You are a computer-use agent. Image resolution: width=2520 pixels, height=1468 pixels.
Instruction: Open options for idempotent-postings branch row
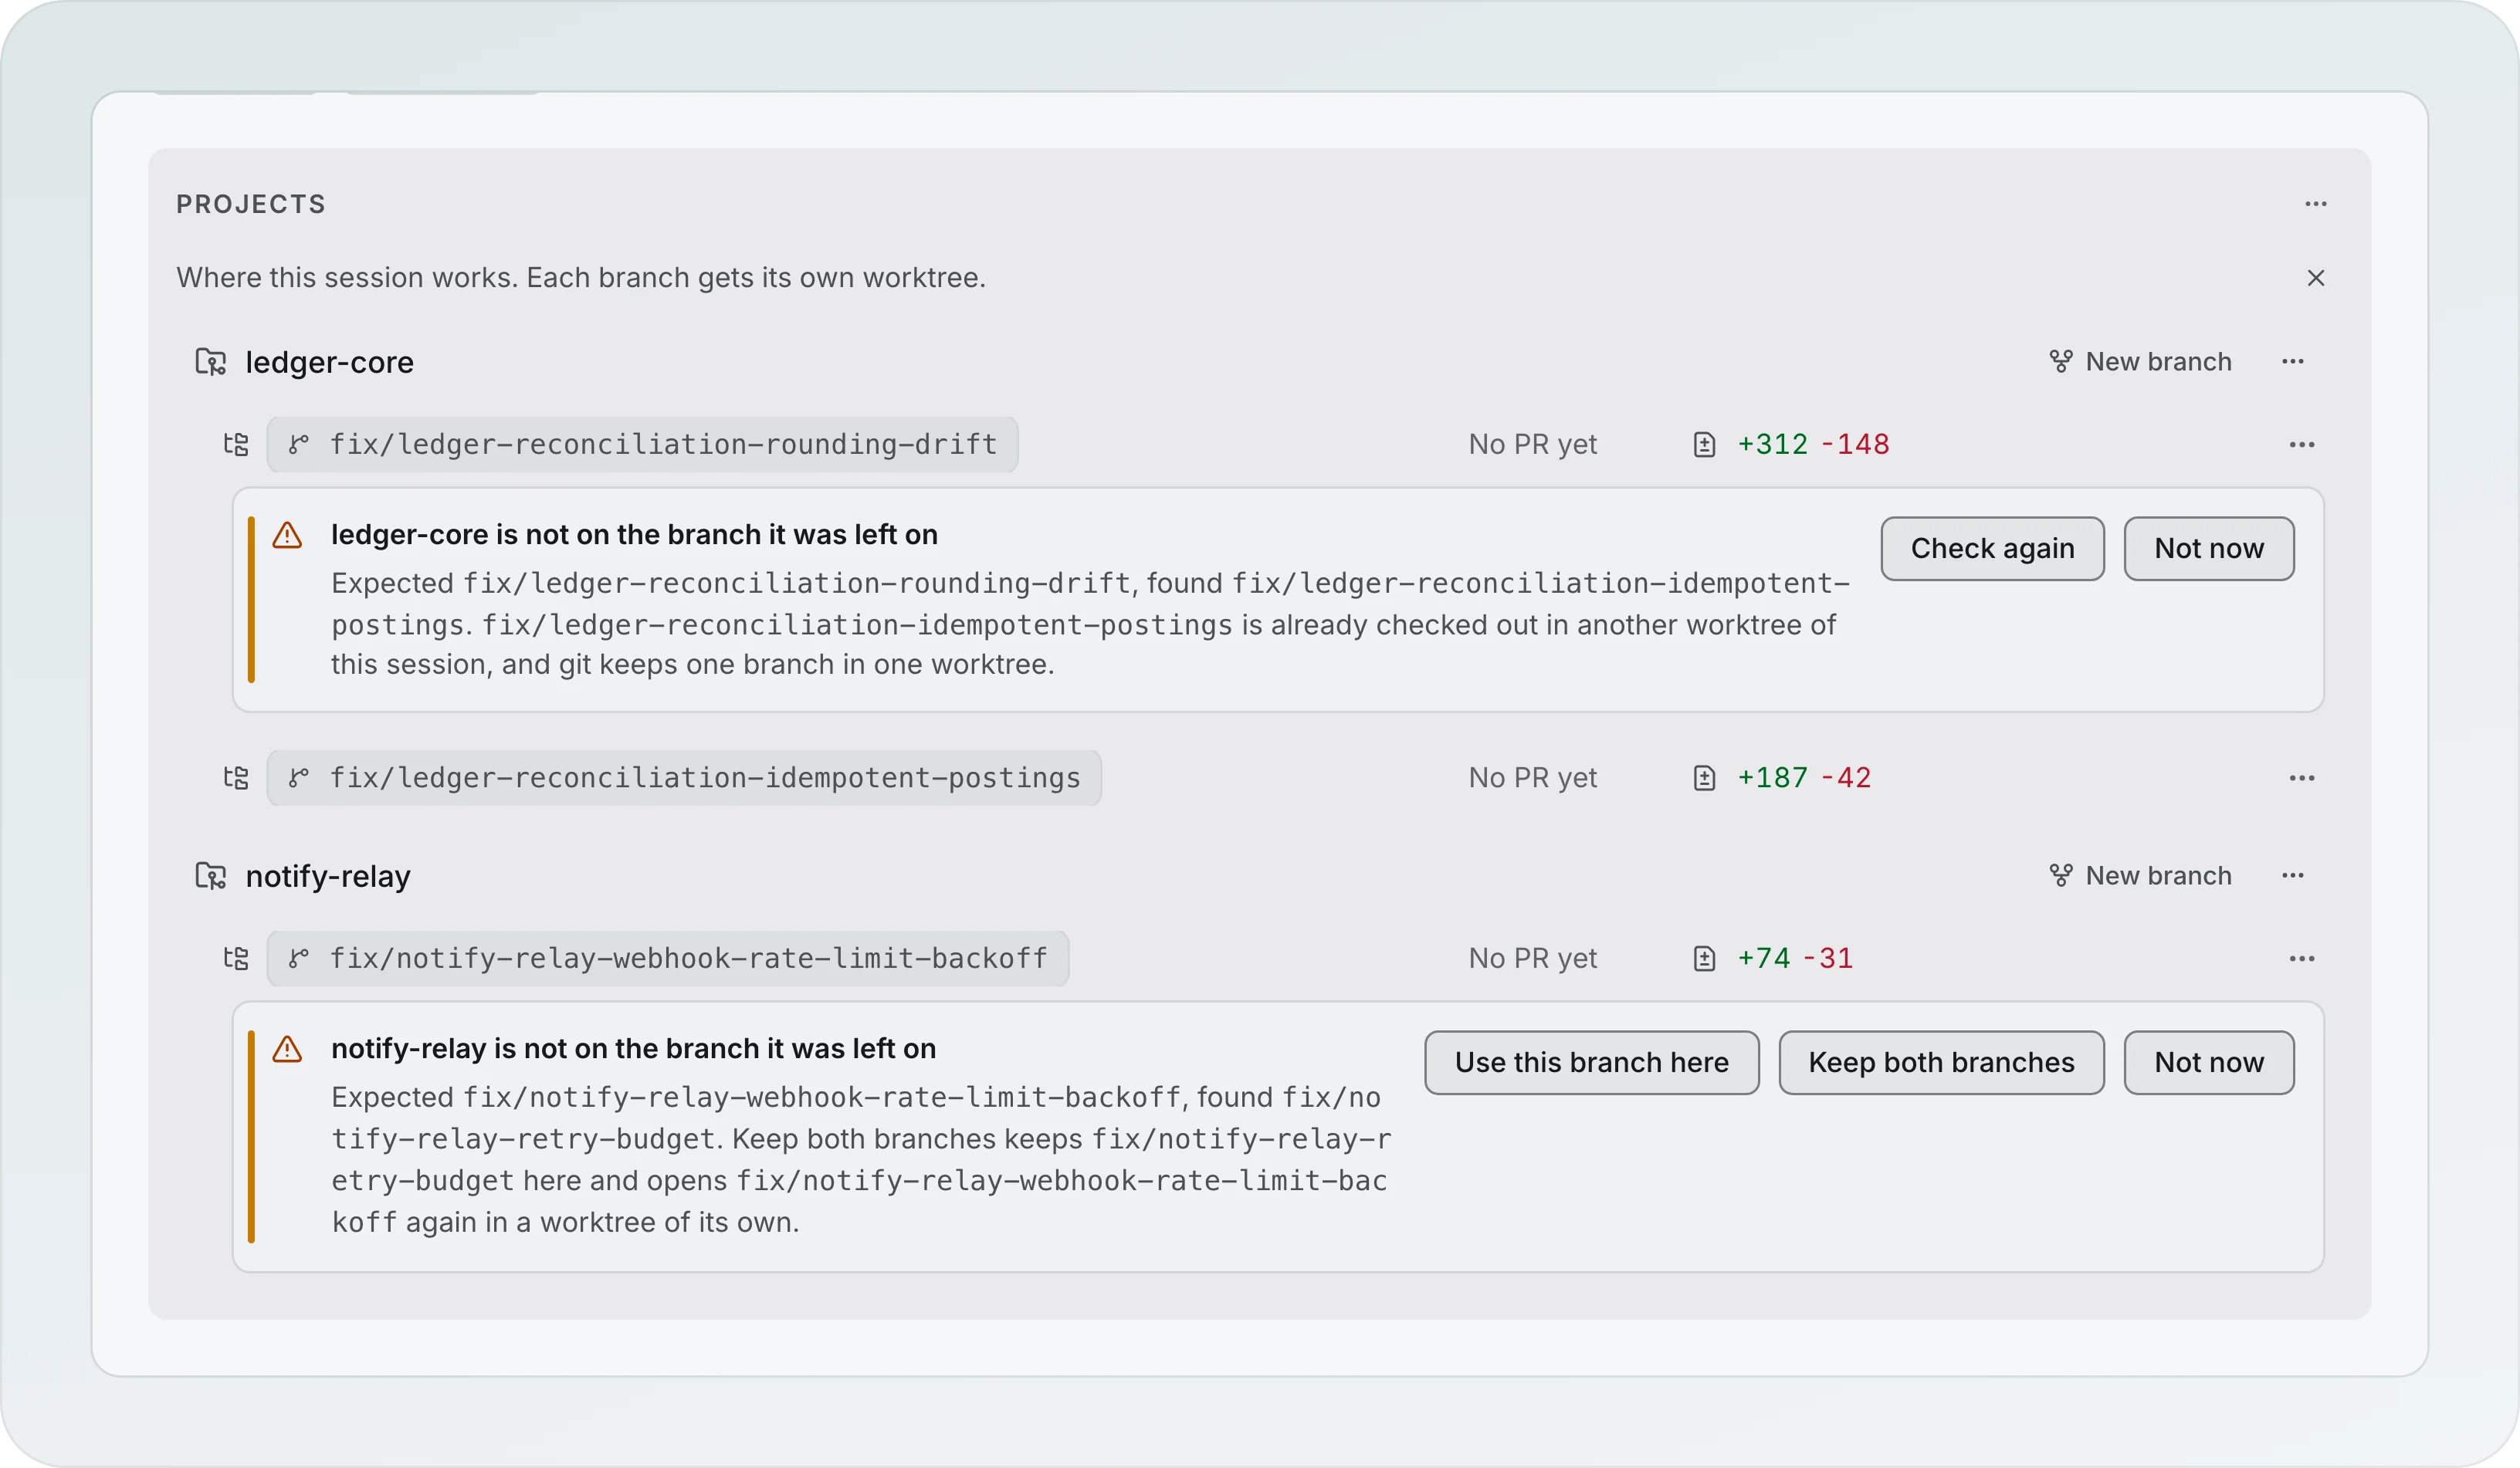point(2301,778)
